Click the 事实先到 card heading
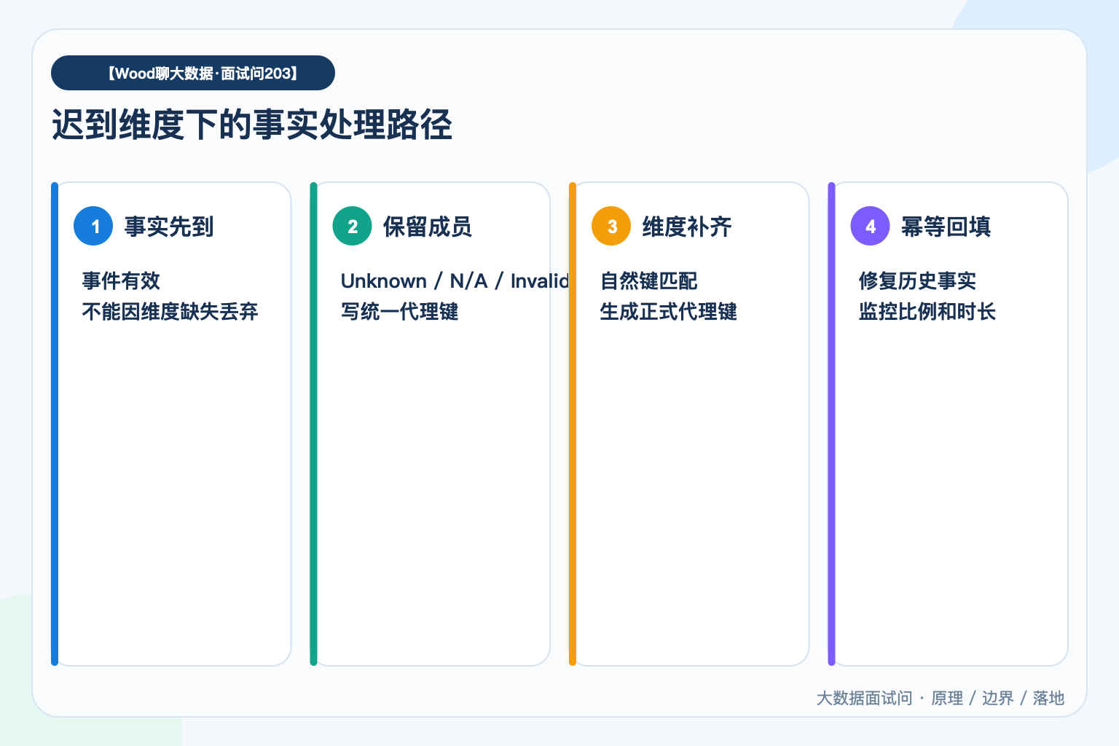The height and width of the screenshot is (746, 1119). pyautogui.click(x=169, y=227)
